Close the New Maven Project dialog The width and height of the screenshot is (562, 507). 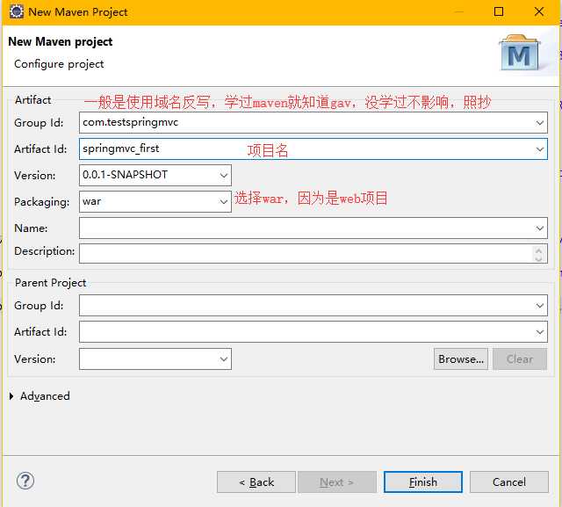[x=539, y=11]
